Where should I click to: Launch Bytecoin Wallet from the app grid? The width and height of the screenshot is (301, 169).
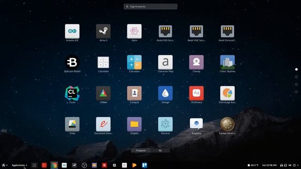click(x=72, y=62)
